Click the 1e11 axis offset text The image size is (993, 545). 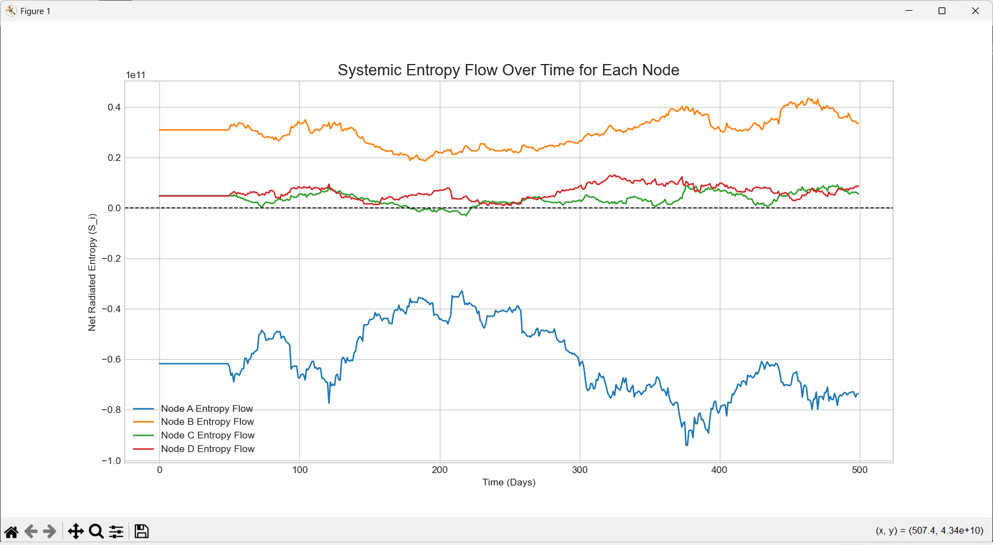coord(135,75)
